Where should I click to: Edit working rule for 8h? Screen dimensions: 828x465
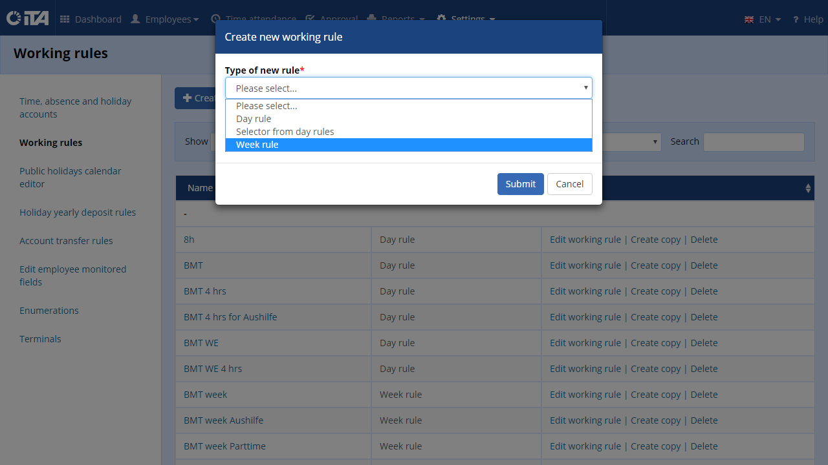(x=585, y=240)
